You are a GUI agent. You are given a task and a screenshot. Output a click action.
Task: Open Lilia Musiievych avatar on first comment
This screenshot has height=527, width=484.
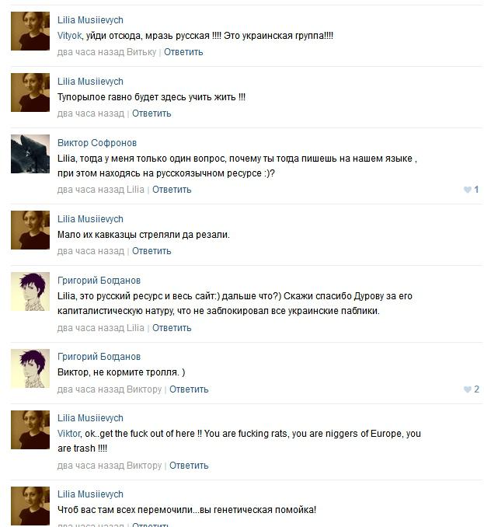[x=30, y=31]
